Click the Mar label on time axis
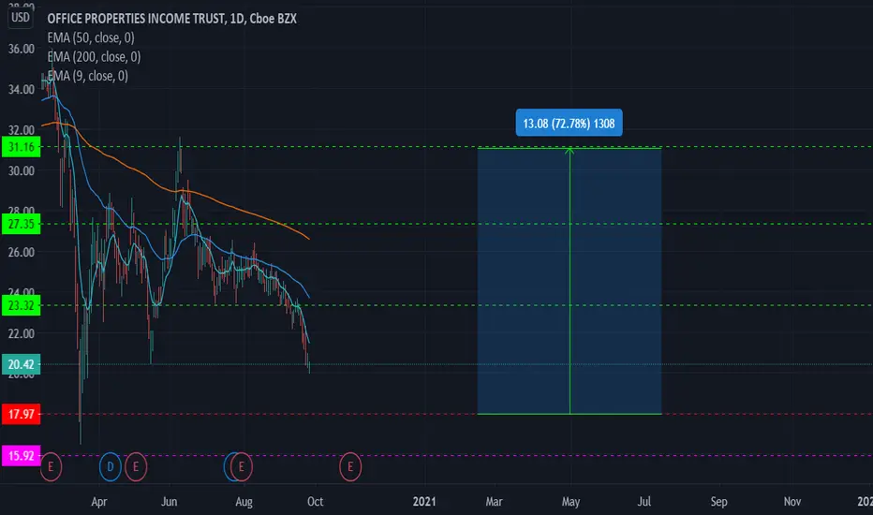This screenshot has height=515, width=873. point(494,502)
